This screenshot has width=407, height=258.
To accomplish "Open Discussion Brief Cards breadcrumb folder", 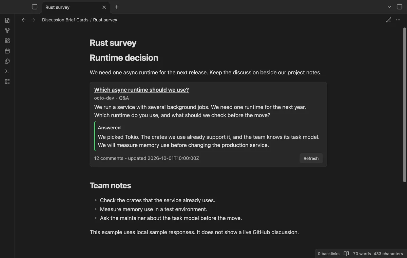I will (x=65, y=20).
